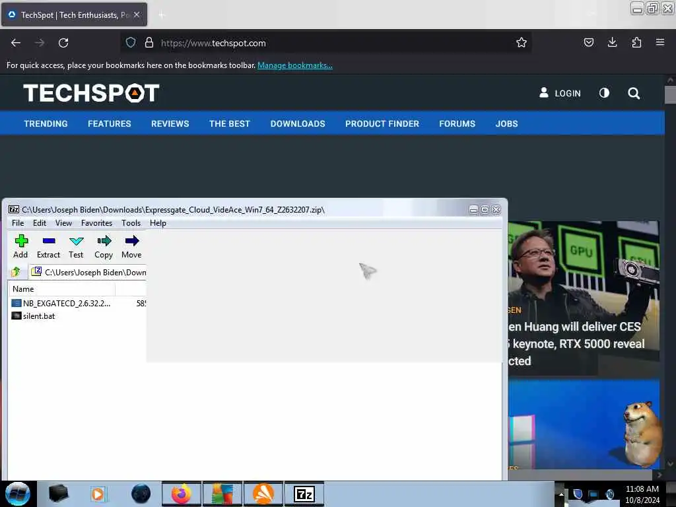Open the TechSpot search icon

pyautogui.click(x=634, y=93)
